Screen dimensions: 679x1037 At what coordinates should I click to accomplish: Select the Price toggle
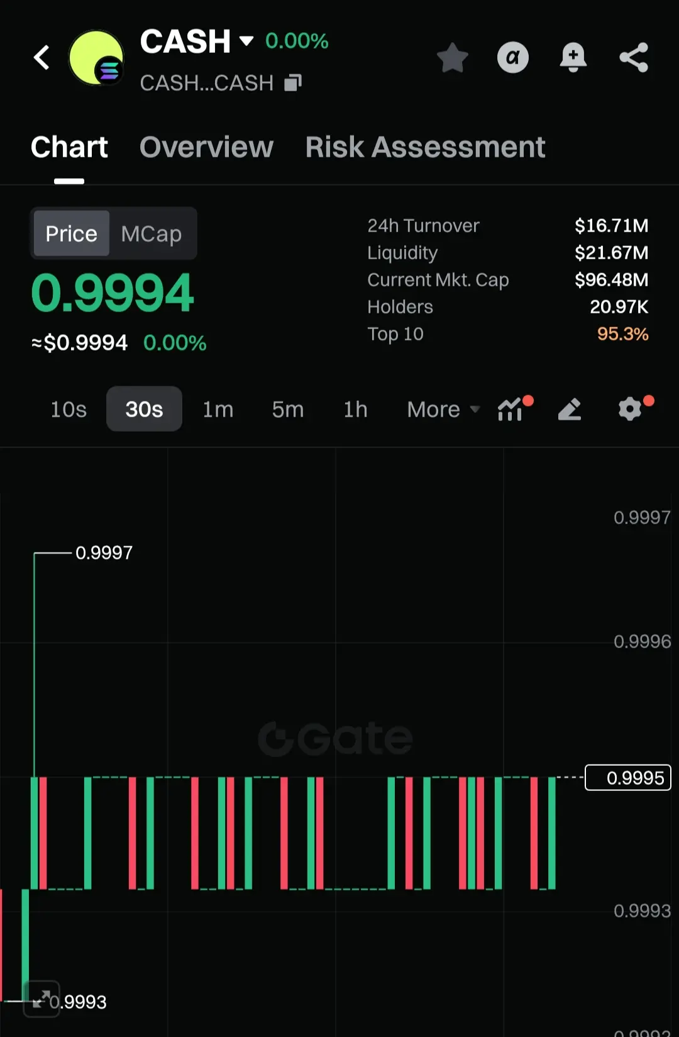pos(71,233)
